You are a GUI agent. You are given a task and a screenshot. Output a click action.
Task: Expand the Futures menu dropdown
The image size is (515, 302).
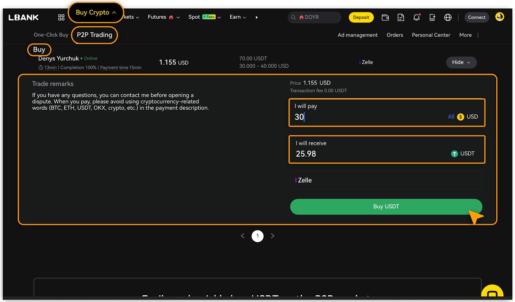164,17
